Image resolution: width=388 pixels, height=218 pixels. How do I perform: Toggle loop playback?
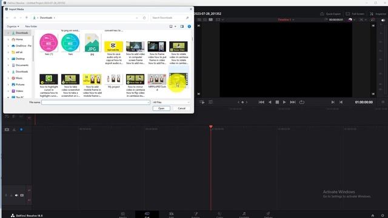[x=302, y=102]
